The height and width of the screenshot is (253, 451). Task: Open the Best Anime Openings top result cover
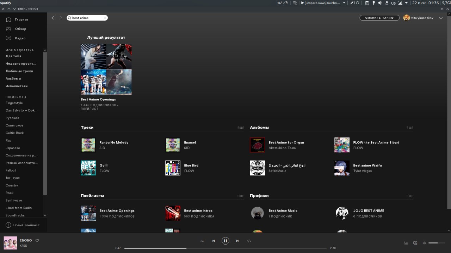[x=106, y=69]
